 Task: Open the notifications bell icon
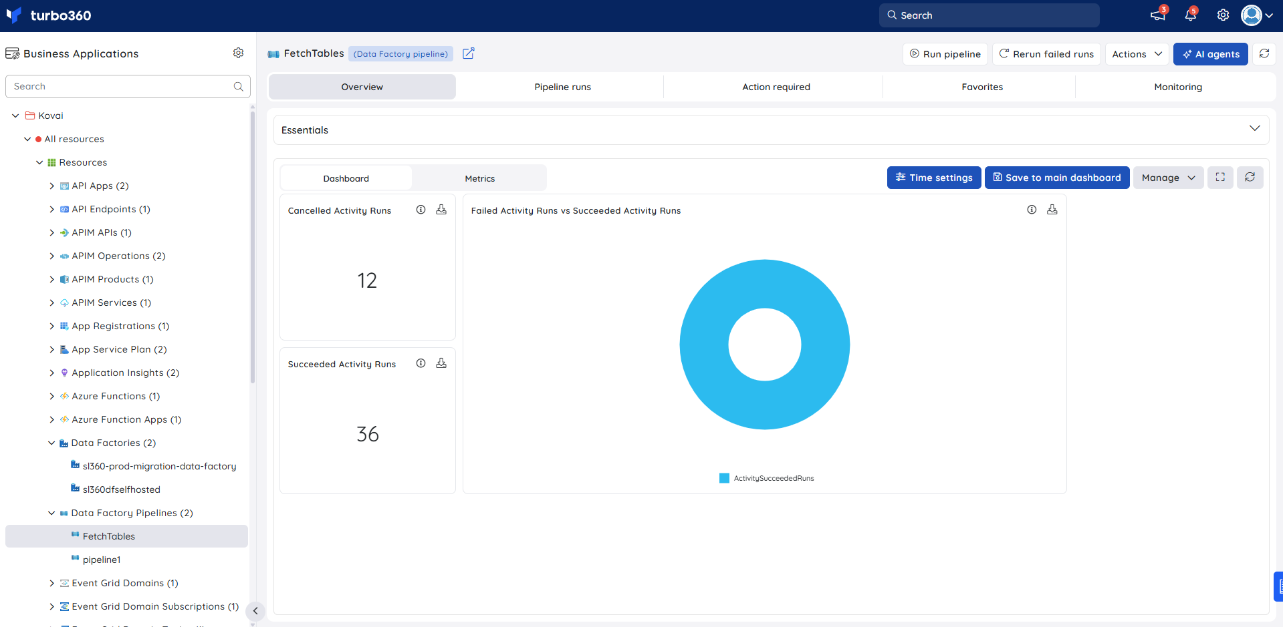pyautogui.click(x=1190, y=15)
